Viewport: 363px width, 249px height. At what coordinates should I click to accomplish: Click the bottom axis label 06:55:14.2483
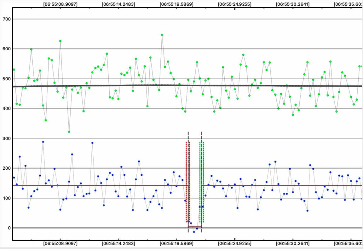118,243
